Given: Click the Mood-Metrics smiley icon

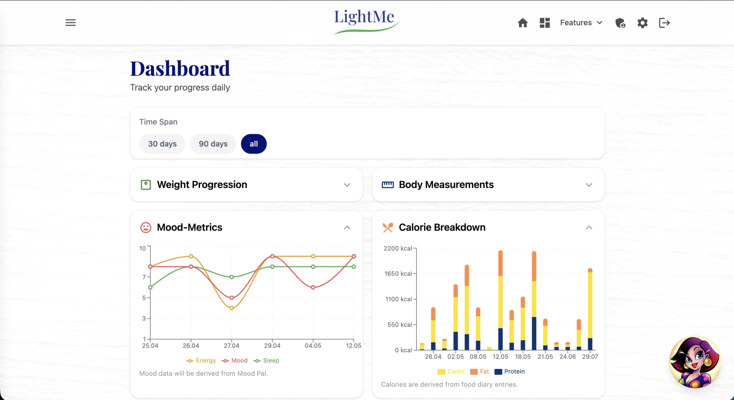Looking at the screenshot, I should (146, 228).
